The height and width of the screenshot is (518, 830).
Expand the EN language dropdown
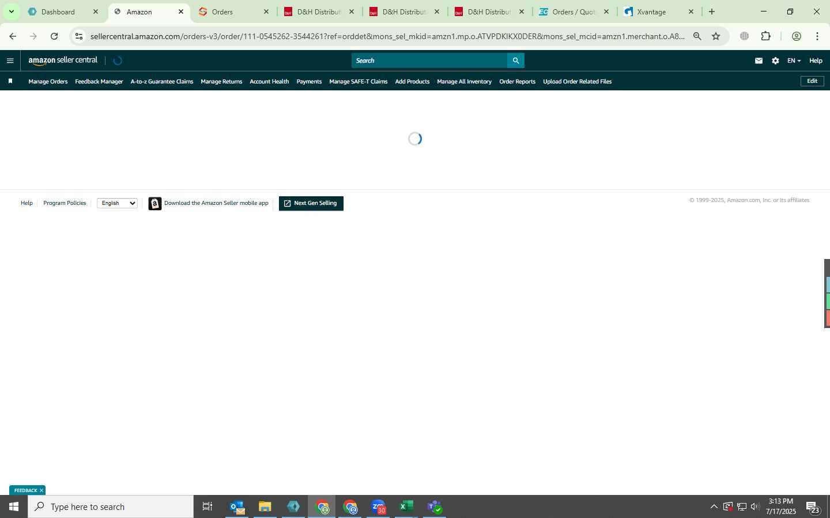click(794, 60)
